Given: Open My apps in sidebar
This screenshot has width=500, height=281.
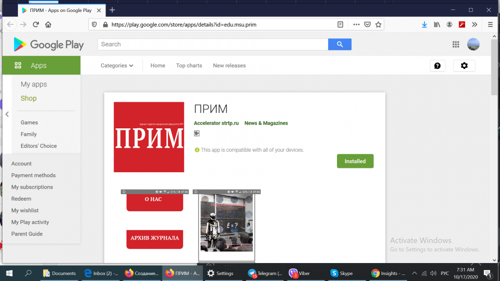Looking at the screenshot, I should (34, 84).
